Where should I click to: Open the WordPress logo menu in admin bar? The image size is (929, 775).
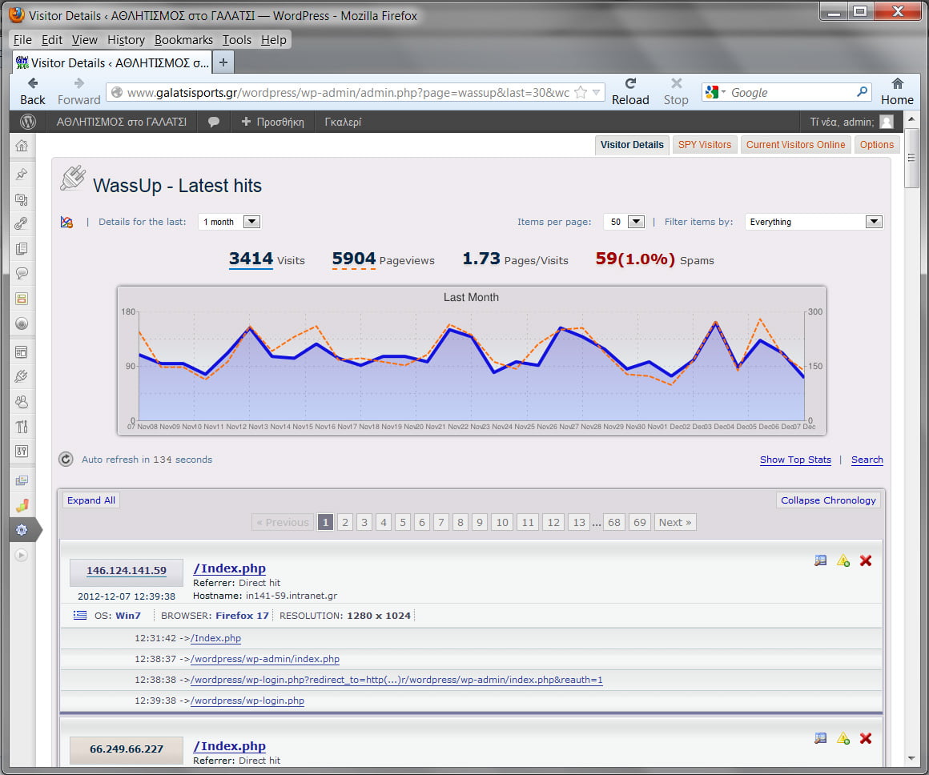[28, 122]
